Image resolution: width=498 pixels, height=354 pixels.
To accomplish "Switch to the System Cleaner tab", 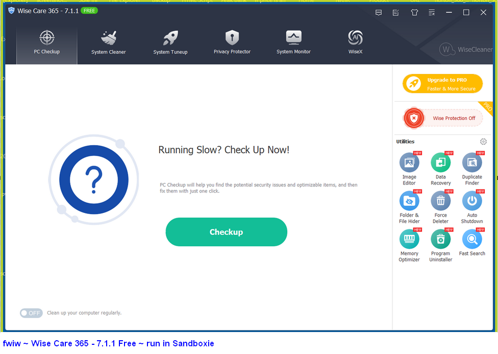I will pos(109,42).
